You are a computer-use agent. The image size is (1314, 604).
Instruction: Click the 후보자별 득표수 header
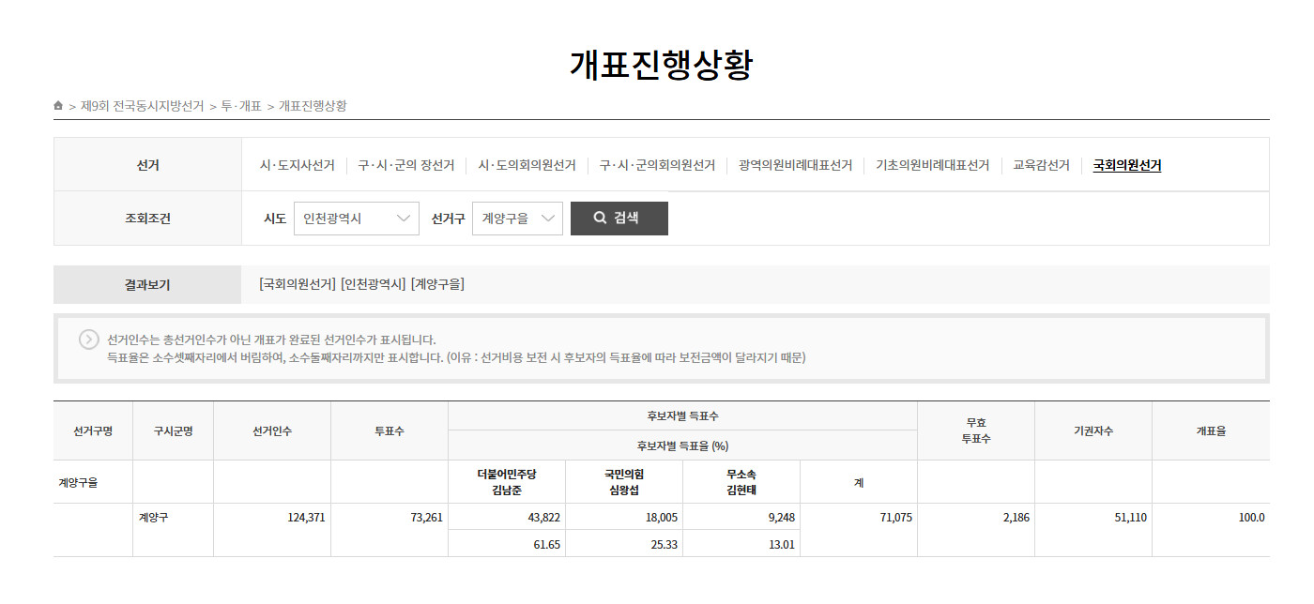pyautogui.click(x=682, y=415)
